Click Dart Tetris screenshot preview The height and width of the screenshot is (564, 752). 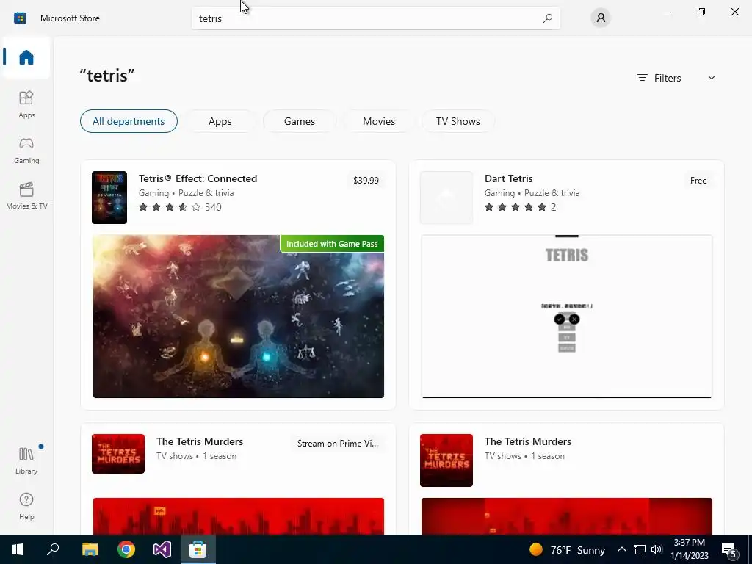[x=566, y=316]
